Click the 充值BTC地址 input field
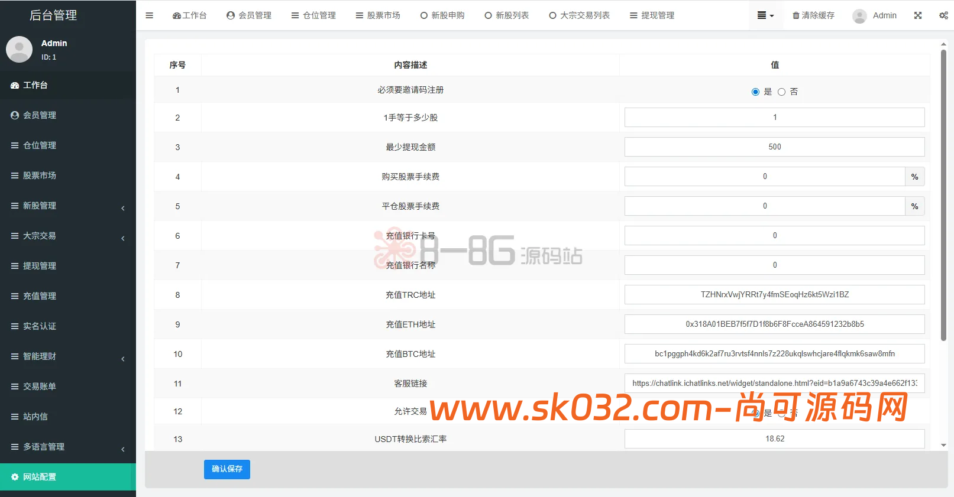The height and width of the screenshot is (497, 954). pos(775,354)
